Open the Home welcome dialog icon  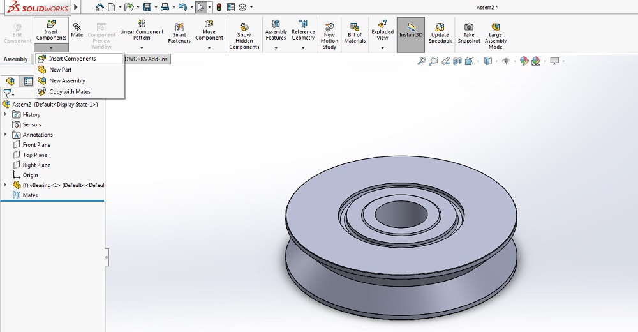(x=100, y=7)
